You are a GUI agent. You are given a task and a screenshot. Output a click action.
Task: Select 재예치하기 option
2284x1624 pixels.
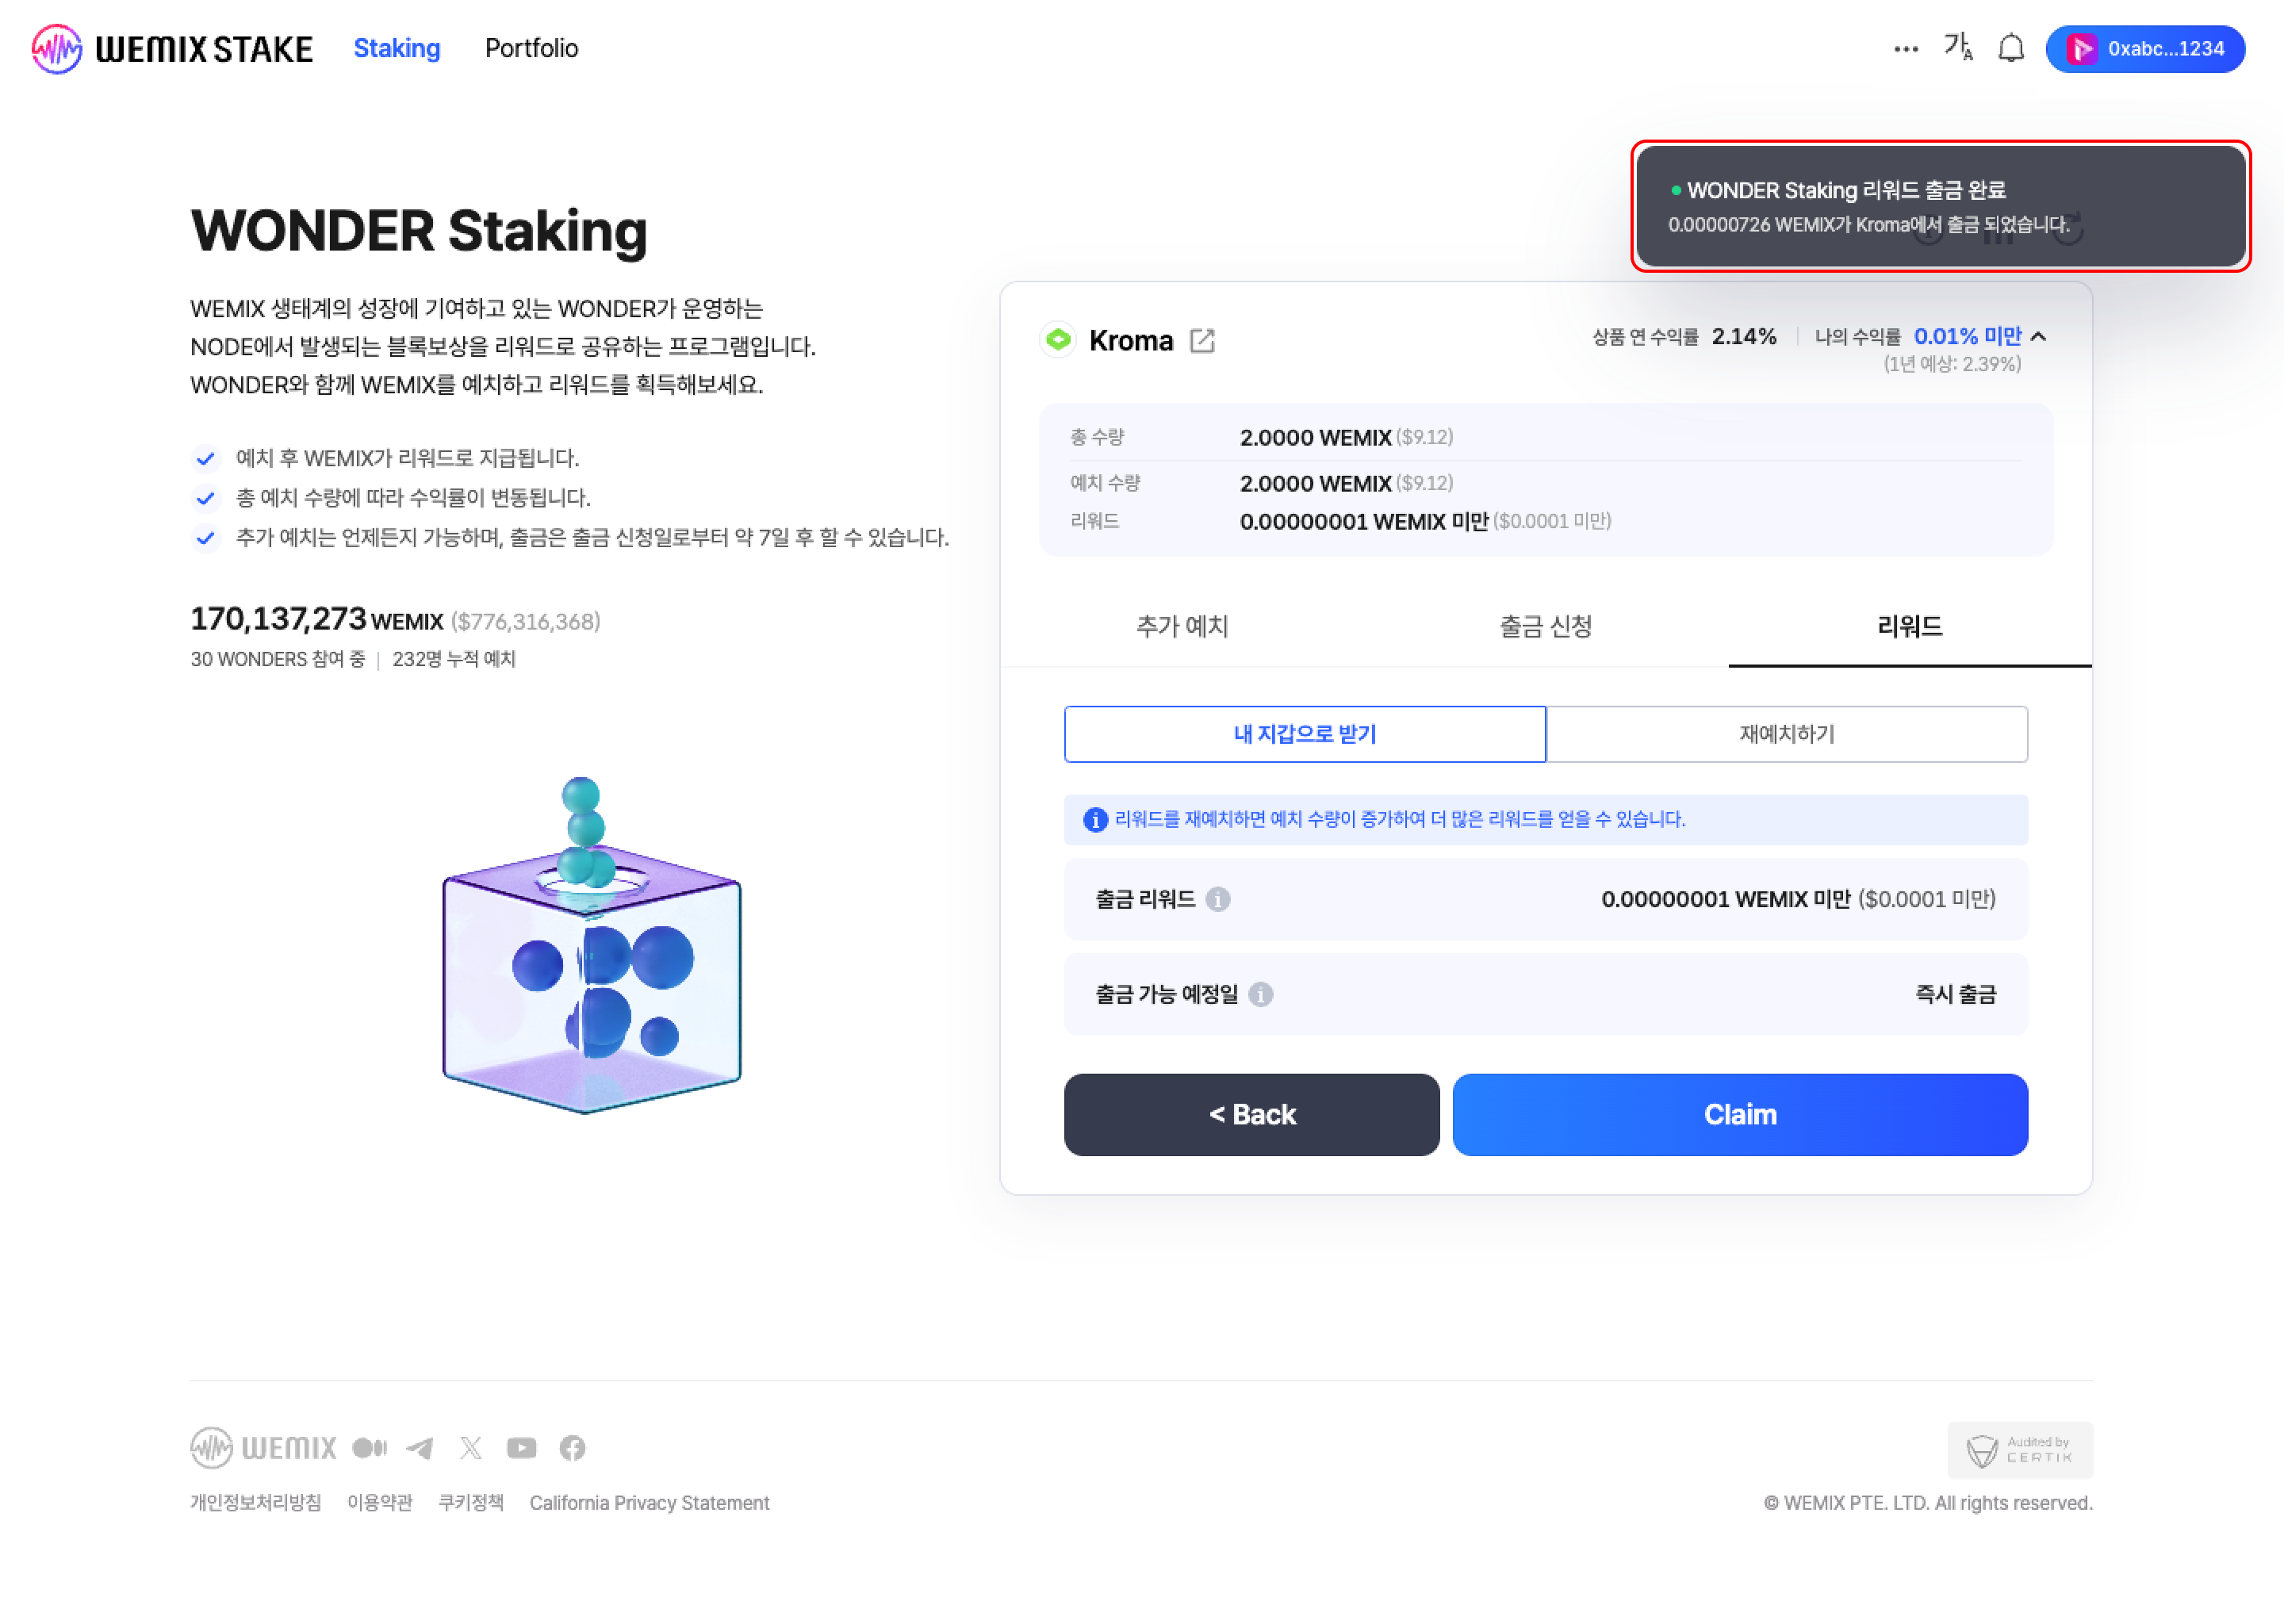[1786, 734]
